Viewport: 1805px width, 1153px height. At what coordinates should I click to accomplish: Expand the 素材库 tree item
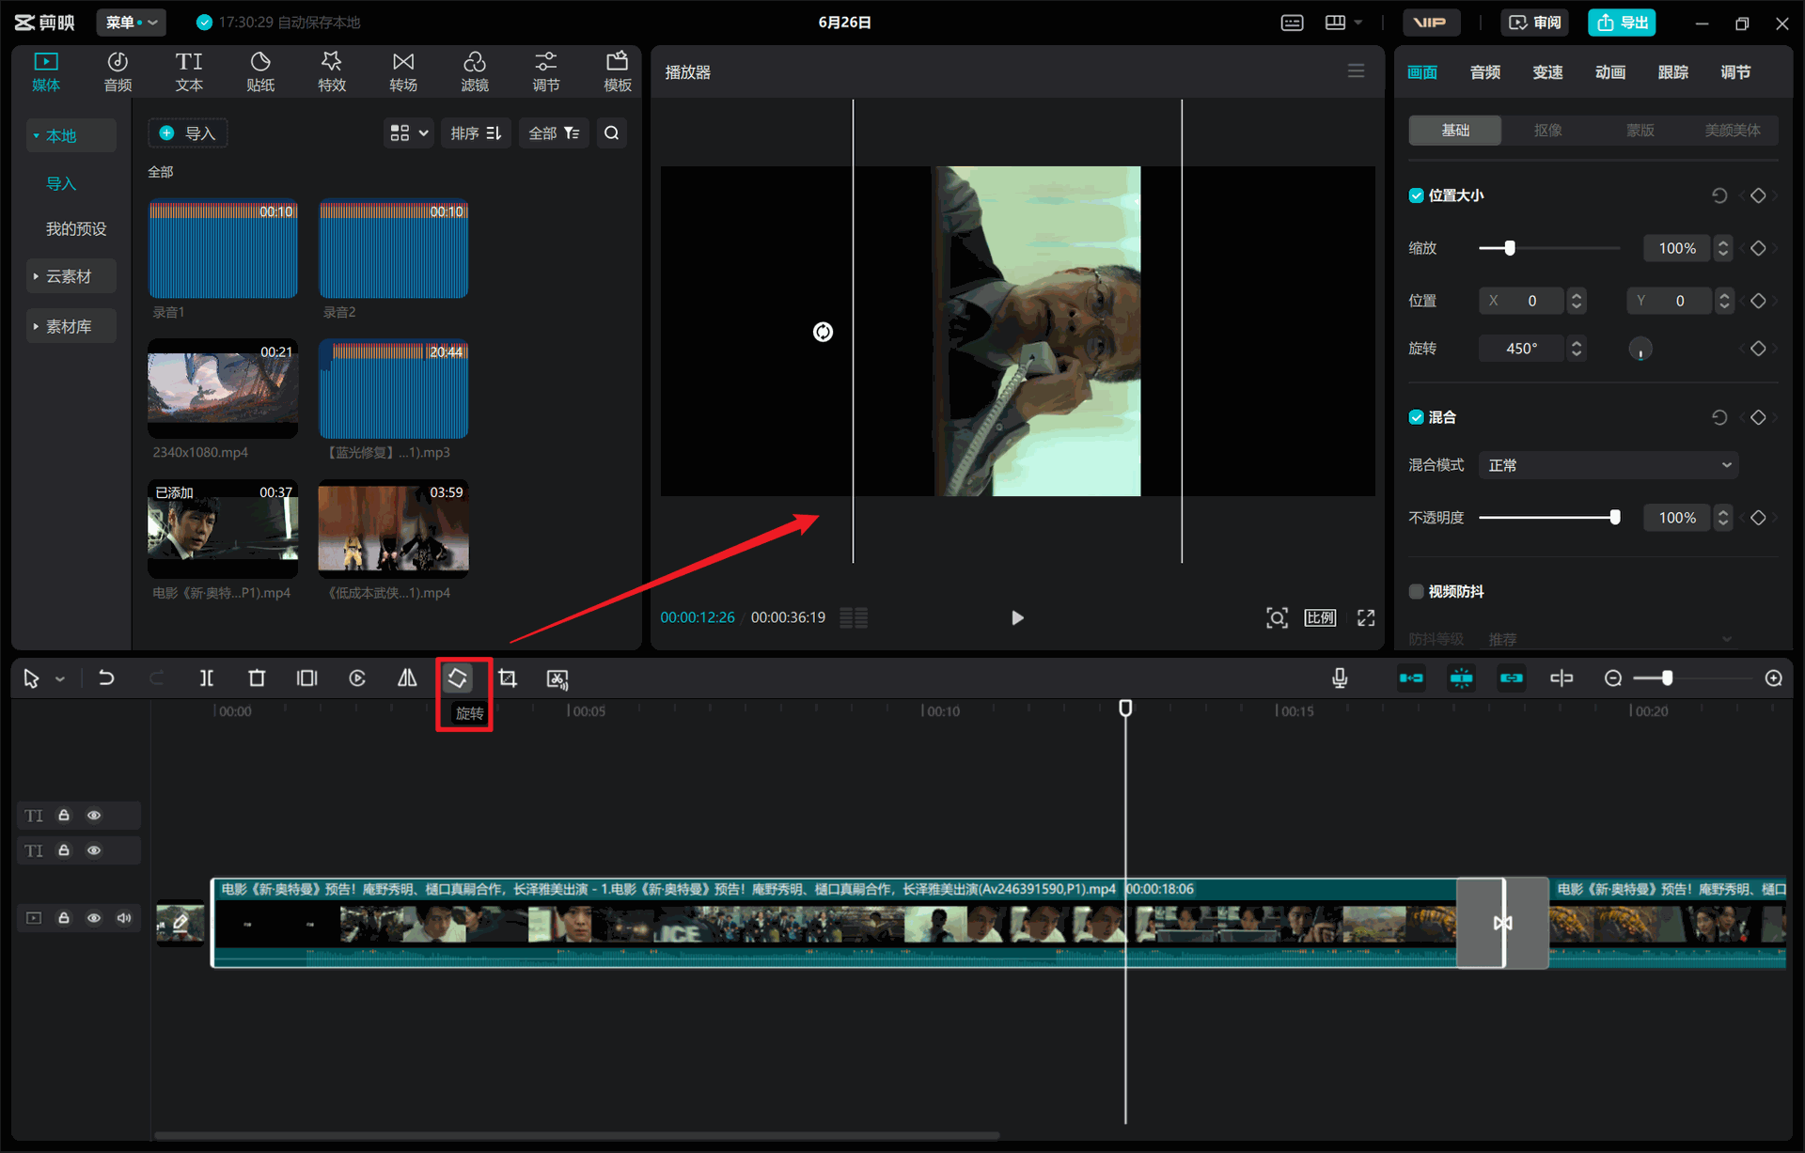[71, 326]
